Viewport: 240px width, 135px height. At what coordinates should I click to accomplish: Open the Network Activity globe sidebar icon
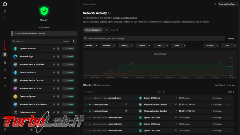[x=5, y=54]
